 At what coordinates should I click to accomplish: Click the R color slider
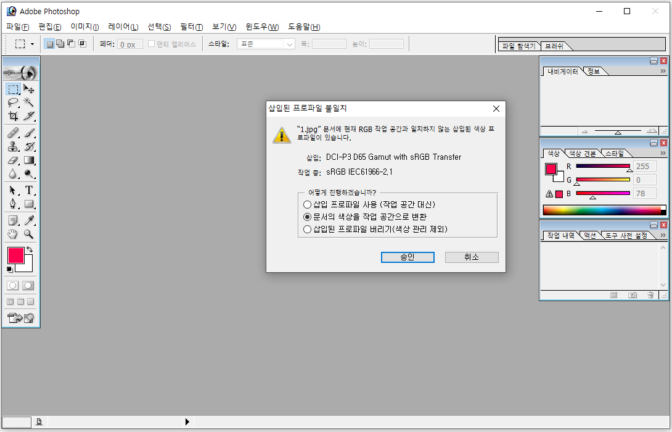(x=603, y=166)
